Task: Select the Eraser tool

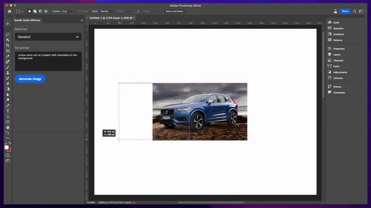Action: point(8,83)
